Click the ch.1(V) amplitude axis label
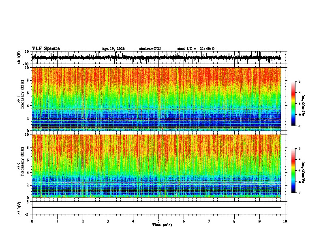Screen dimensions: 321x248 coord(19,58)
